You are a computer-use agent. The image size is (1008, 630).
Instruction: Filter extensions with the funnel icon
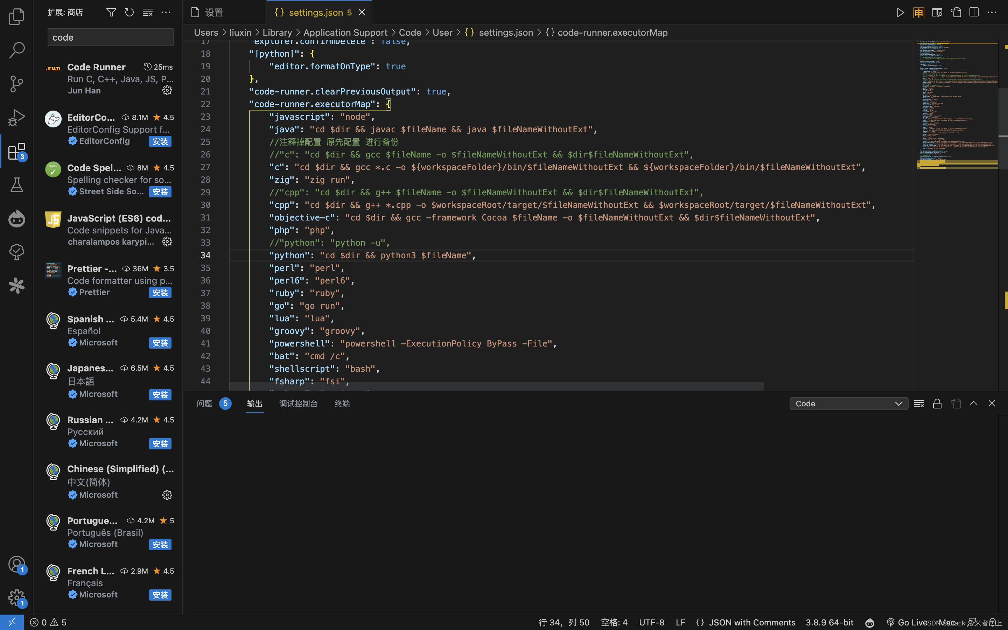(x=111, y=13)
